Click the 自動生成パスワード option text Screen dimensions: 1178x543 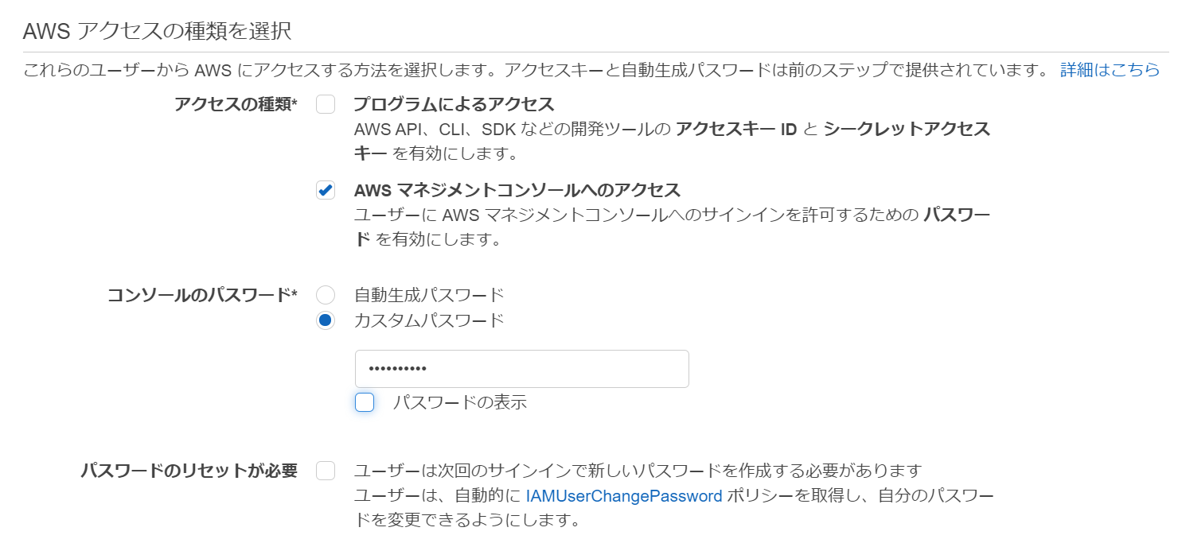tap(429, 295)
